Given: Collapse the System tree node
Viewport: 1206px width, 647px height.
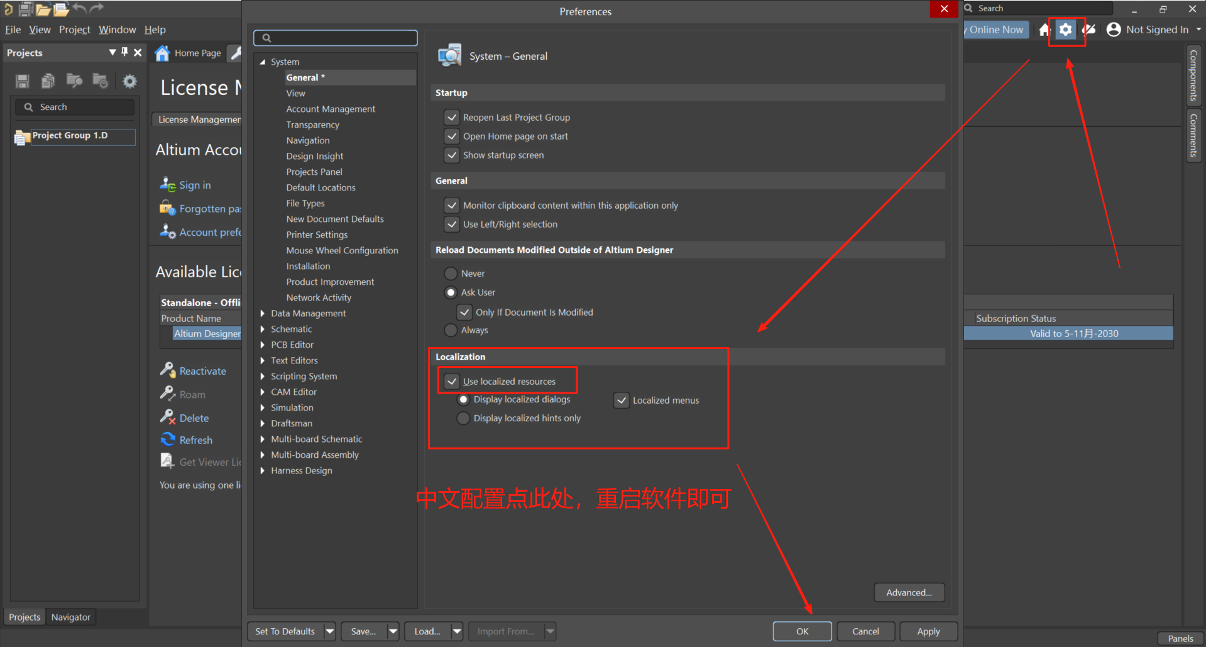Looking at the screenshot, I should [x=263, y=62].
